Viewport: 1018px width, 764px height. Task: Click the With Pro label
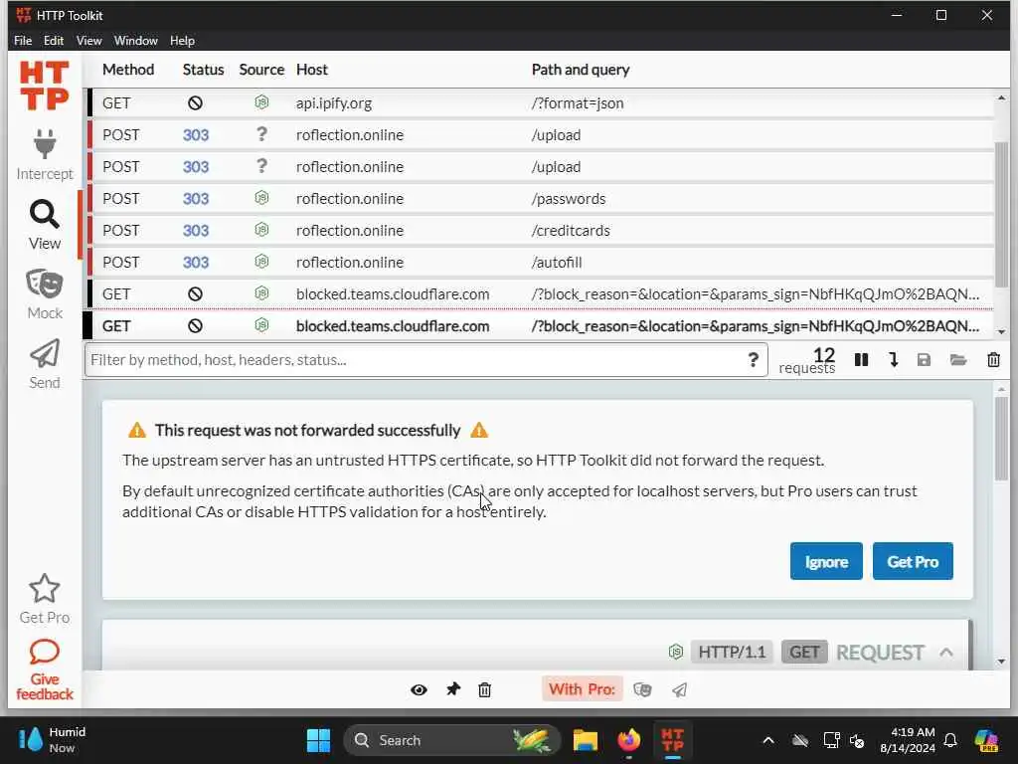point(582,689)
